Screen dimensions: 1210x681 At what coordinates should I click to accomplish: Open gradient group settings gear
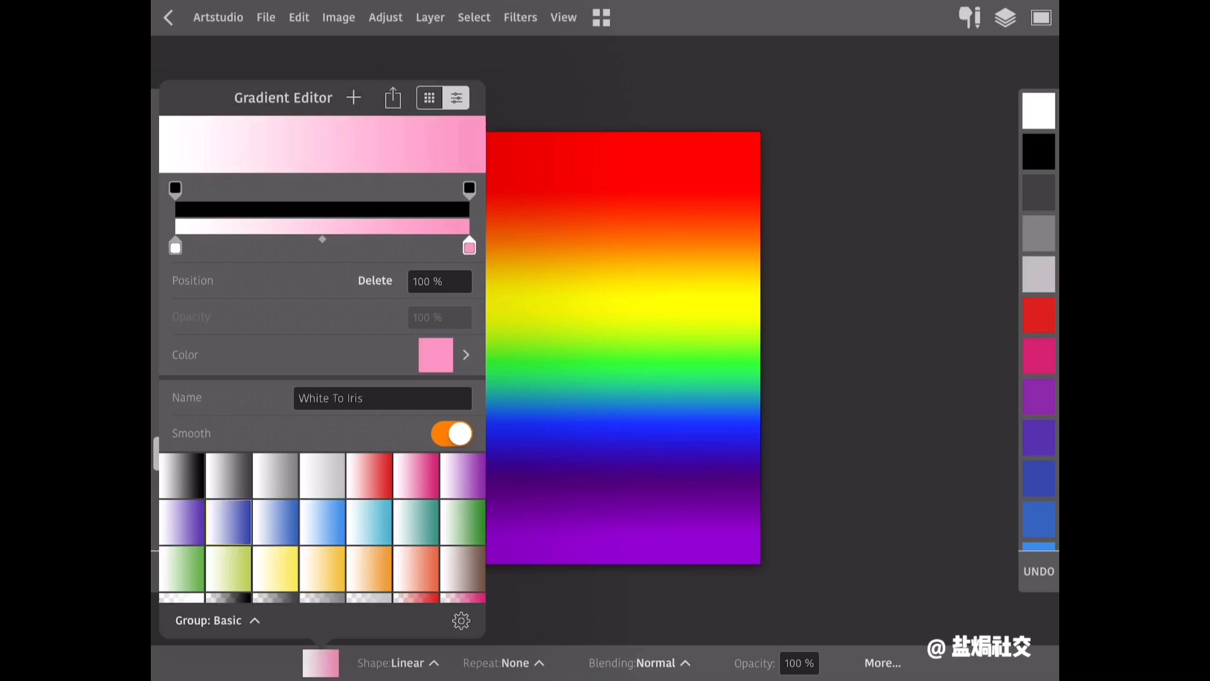click(x=461, y=621)
